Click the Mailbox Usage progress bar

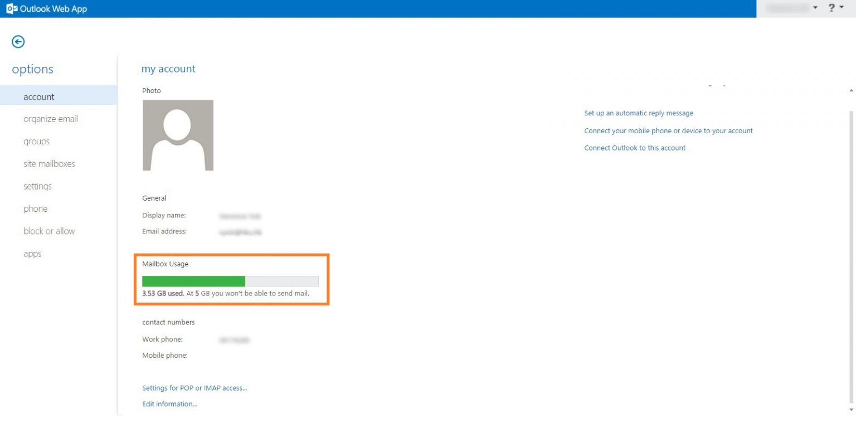[230, 281]
